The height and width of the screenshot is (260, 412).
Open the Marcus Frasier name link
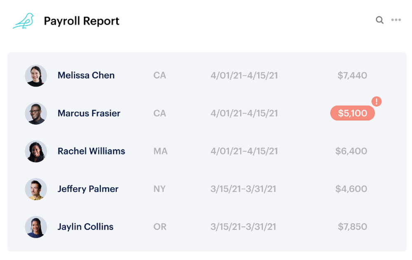[x=89, y=113]
